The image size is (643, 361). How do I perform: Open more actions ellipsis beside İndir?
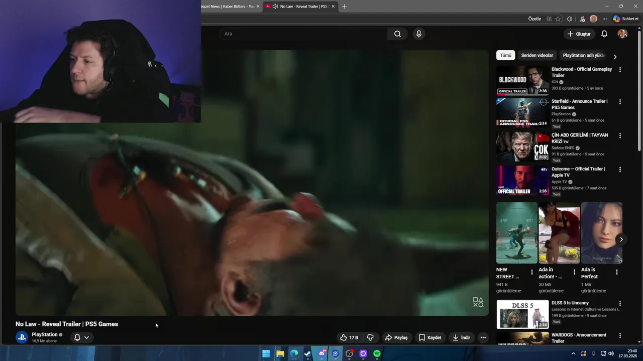(483, 337)
